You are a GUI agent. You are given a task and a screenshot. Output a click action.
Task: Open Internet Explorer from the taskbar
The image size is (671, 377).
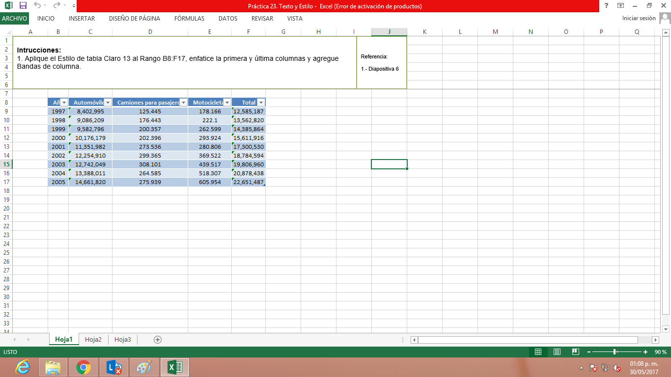click(23, 367)
